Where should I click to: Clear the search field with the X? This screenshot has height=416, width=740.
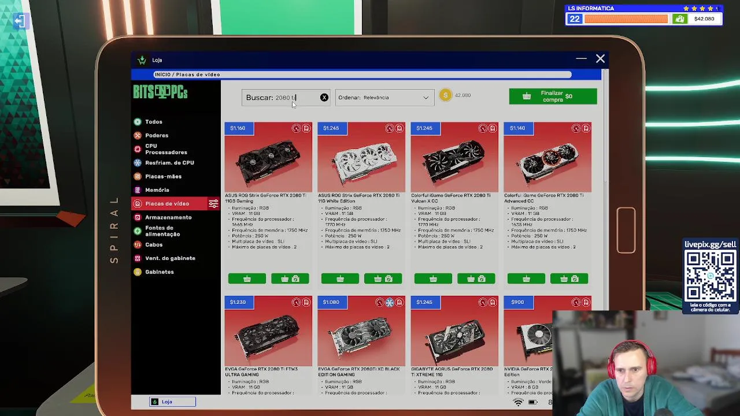tap(324, 98)
